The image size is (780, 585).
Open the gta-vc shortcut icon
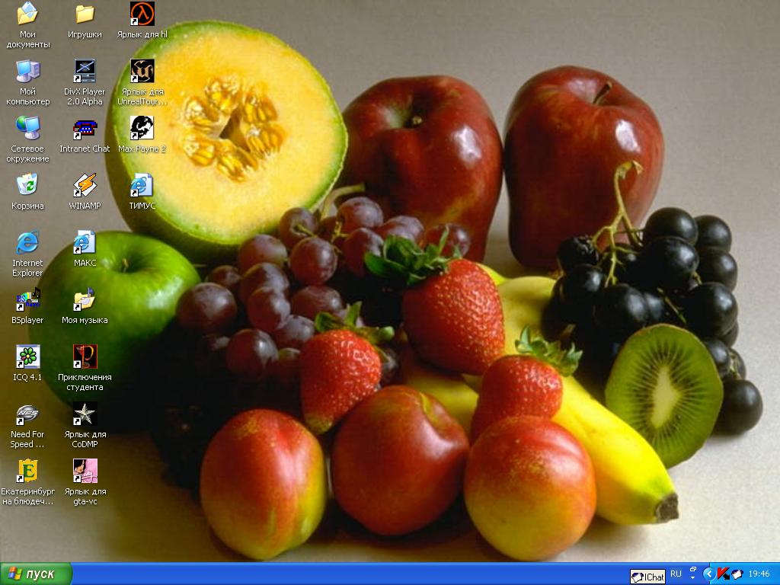(x=85, y=471)
